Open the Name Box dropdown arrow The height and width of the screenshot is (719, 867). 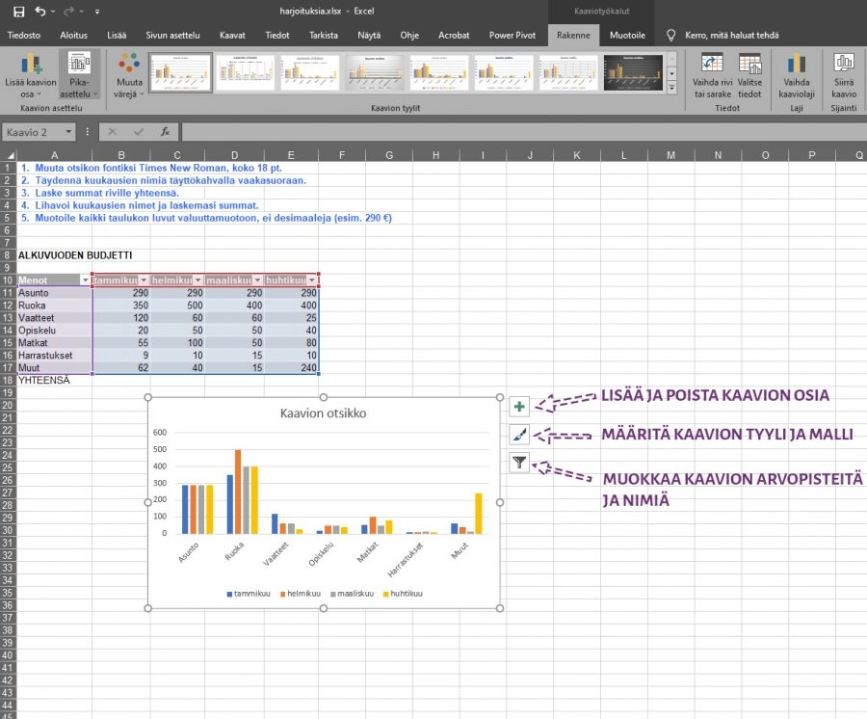coord(69,132)
